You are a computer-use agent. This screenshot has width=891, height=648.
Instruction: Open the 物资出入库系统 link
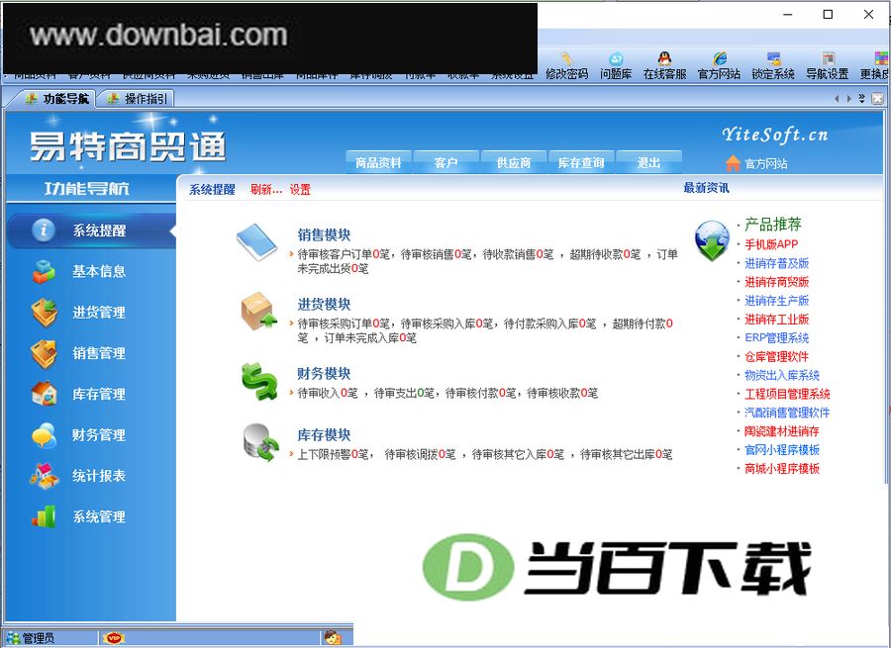coord(782,375)
